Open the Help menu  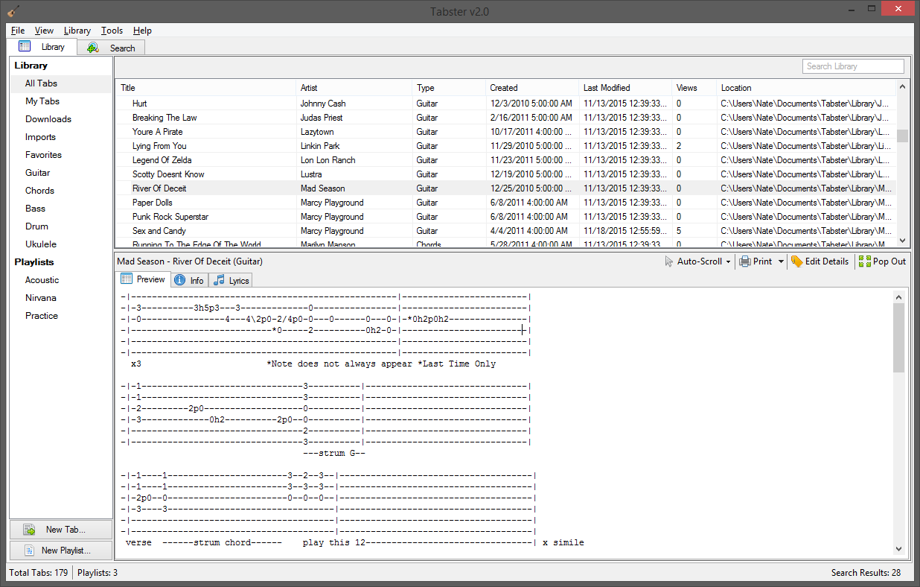pos(142,31)
